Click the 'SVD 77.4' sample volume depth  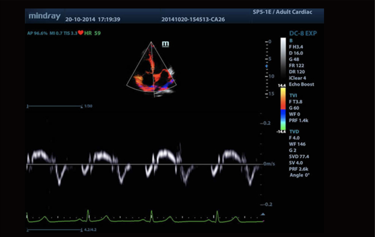click(x=299, y=156)
